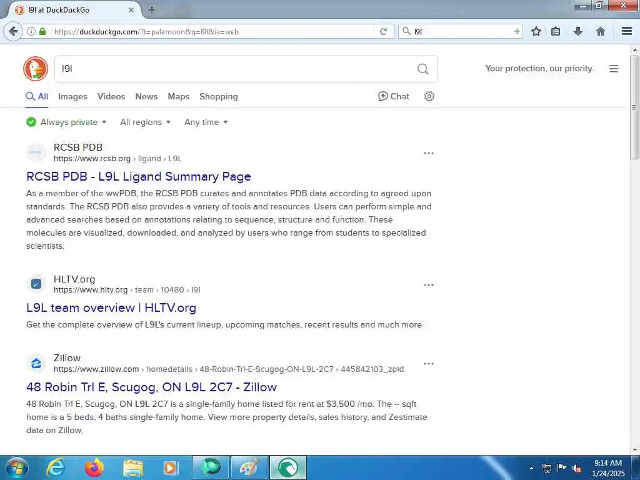The width and height of the screenshot is (640, 480).
Task: Launch Internet Explorer from taskbar
Action: (x=56, y=467)
